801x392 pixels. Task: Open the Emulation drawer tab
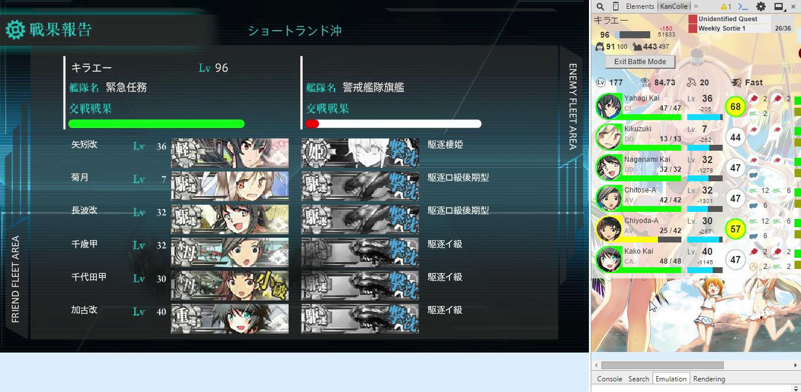click(x=671, y=379)
